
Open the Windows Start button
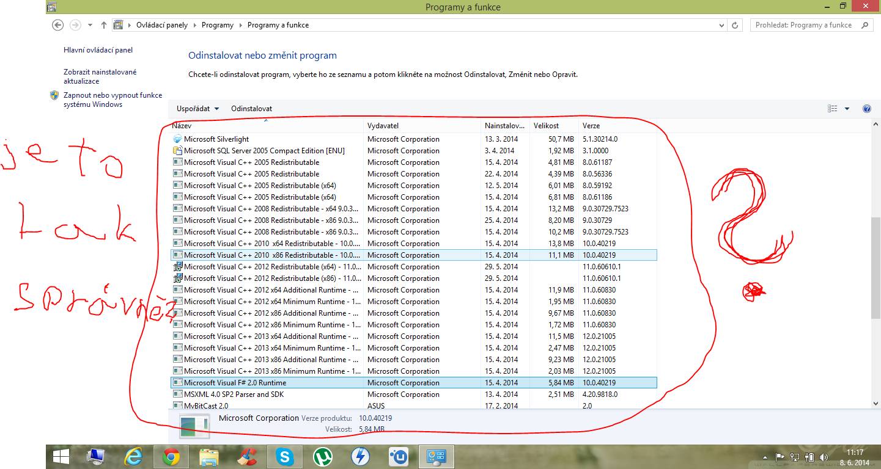coord(61,457)
